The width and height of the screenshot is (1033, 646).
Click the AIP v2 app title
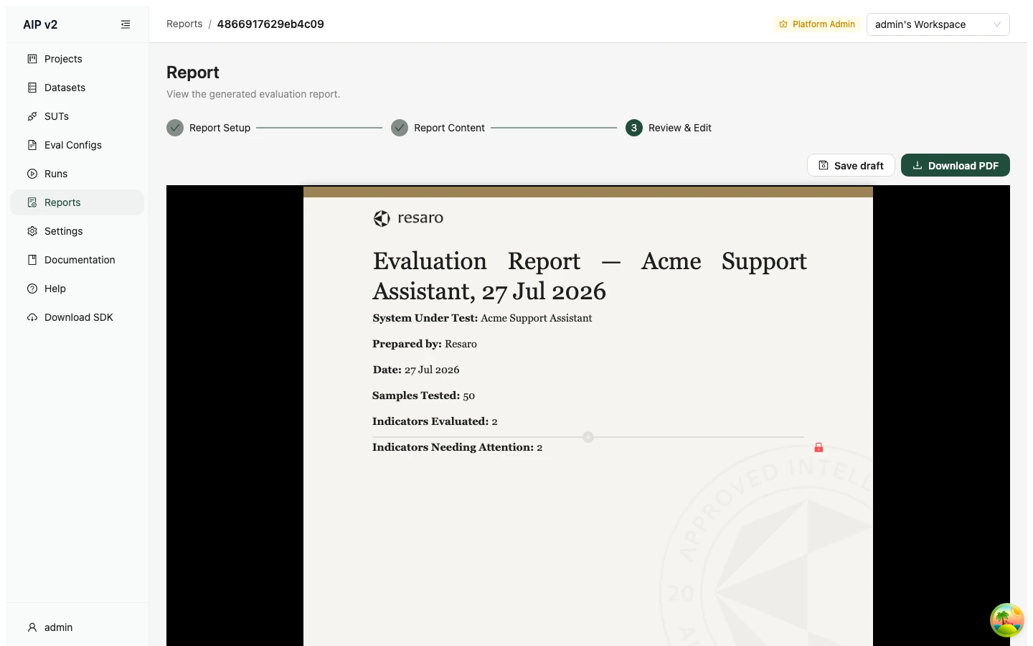(40, 24)
